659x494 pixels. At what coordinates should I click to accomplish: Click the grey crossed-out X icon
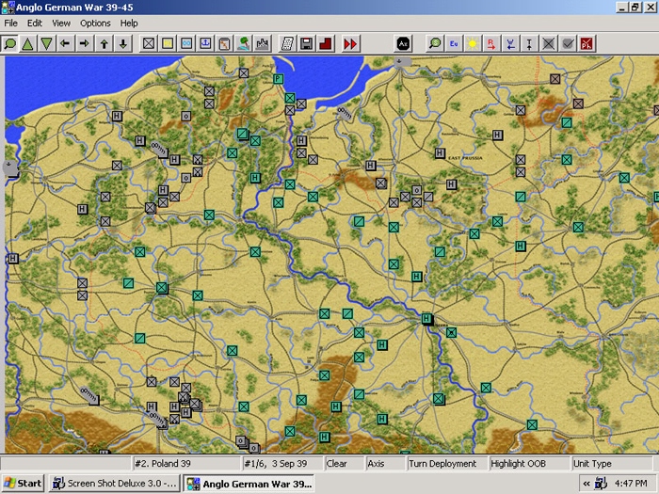549,43
